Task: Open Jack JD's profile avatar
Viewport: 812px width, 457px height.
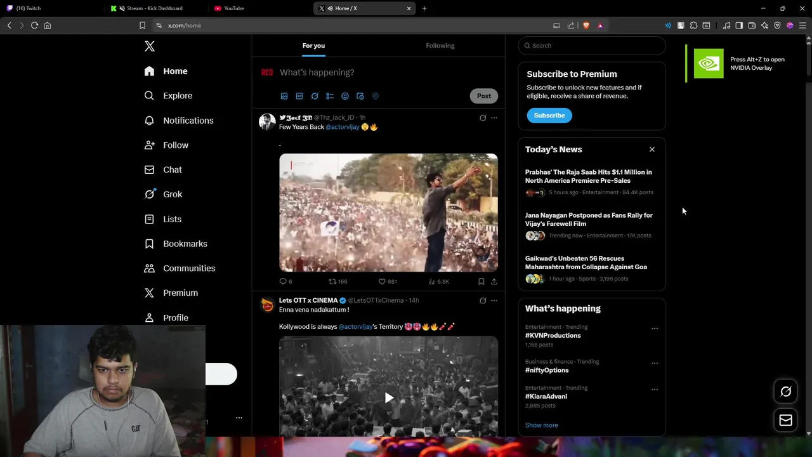Action: 267,122
